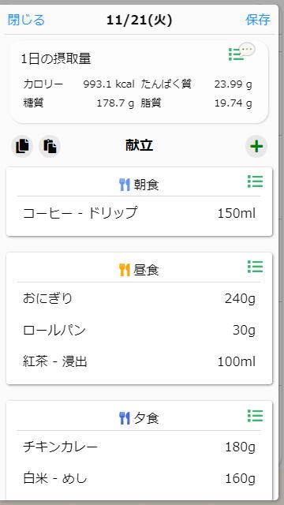The width and height of the screenshot is (284, 505).
Task: Open breakfast 朝食 list icon
Action: click(255, 181)
